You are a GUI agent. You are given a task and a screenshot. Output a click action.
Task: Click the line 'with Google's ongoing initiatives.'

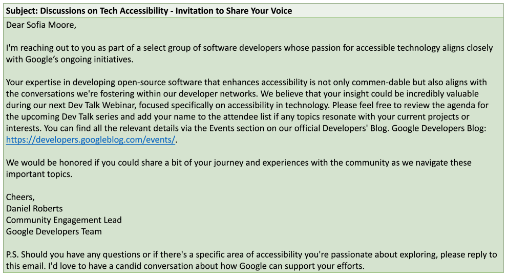(x=70, y=60)
